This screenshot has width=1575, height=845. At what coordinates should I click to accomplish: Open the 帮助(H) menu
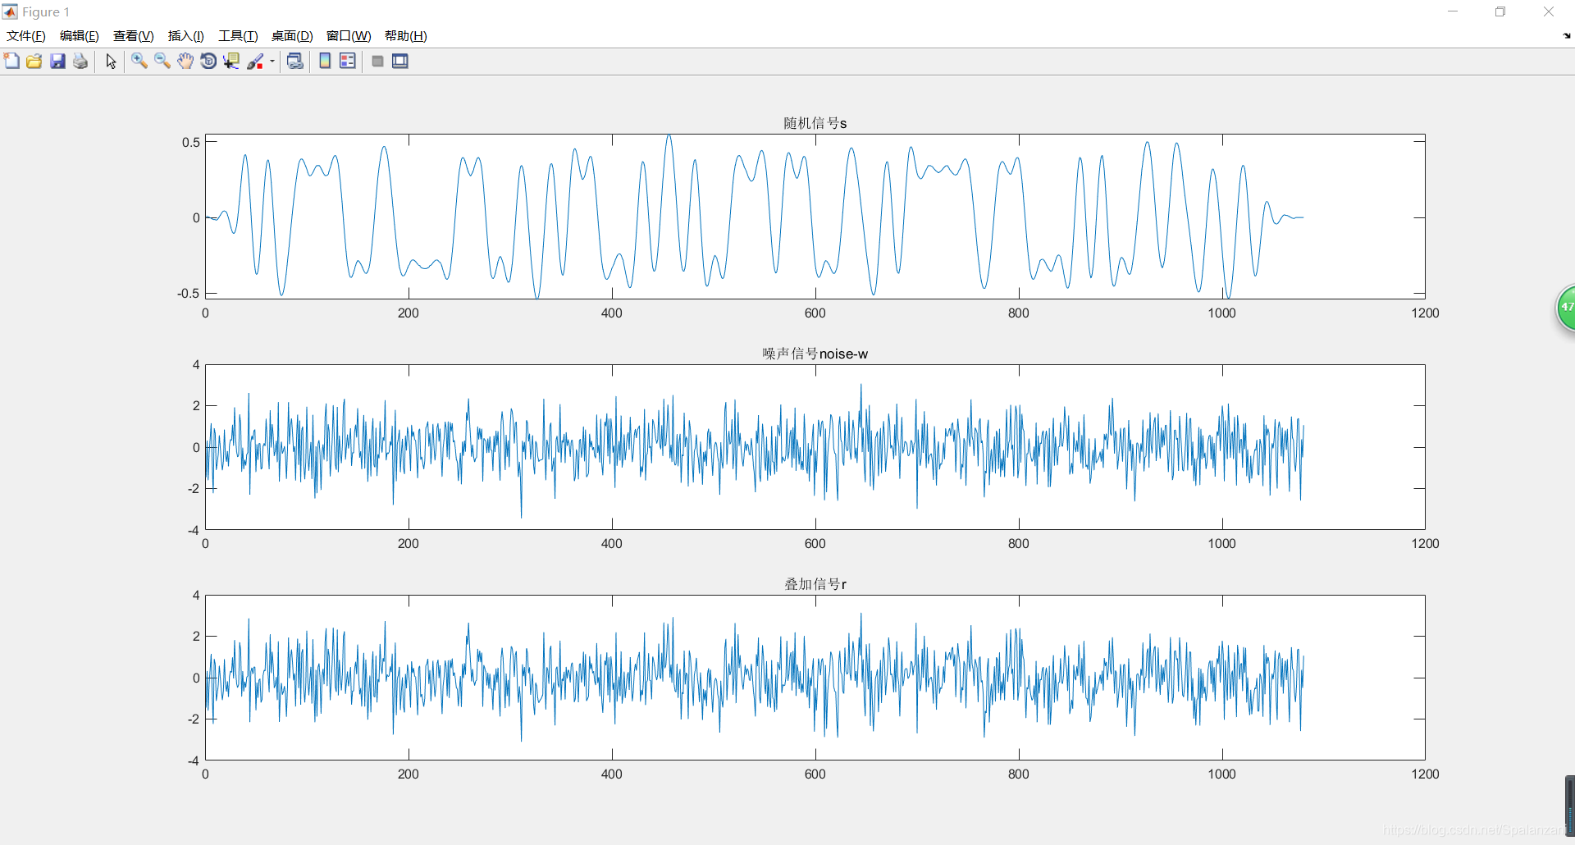coord(406,36)
